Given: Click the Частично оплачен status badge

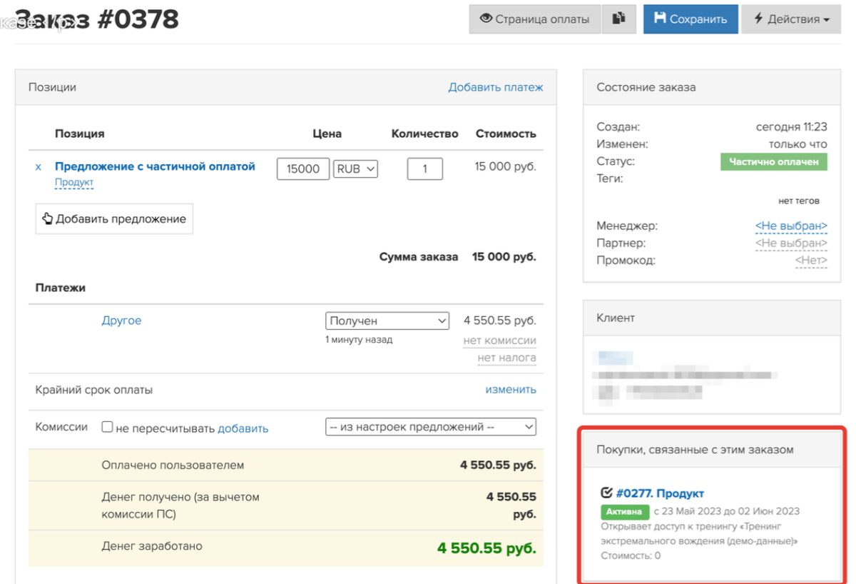Looking at the screenshot, I should click(773, 162).
